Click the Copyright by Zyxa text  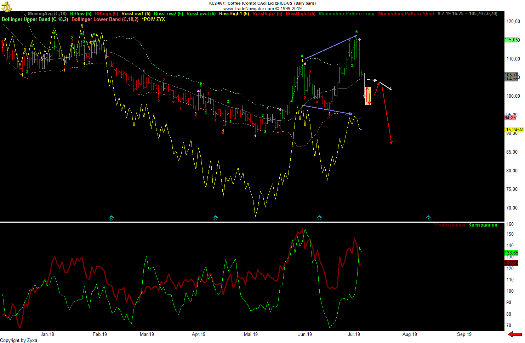click(x=19, y=340)
